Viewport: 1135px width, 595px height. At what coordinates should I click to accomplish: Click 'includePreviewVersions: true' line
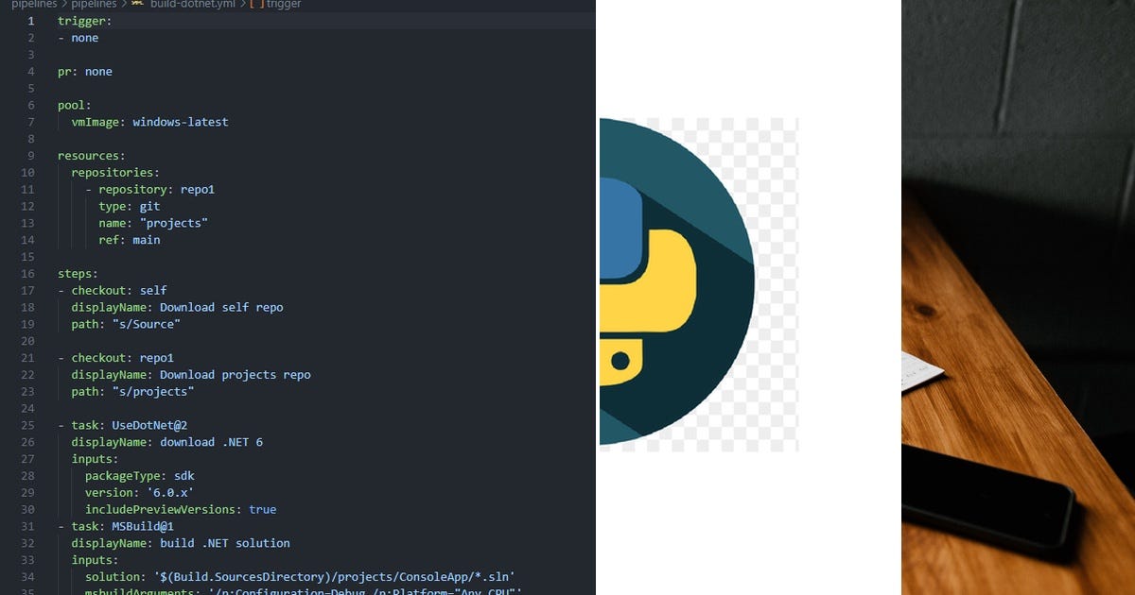point(181,510)
